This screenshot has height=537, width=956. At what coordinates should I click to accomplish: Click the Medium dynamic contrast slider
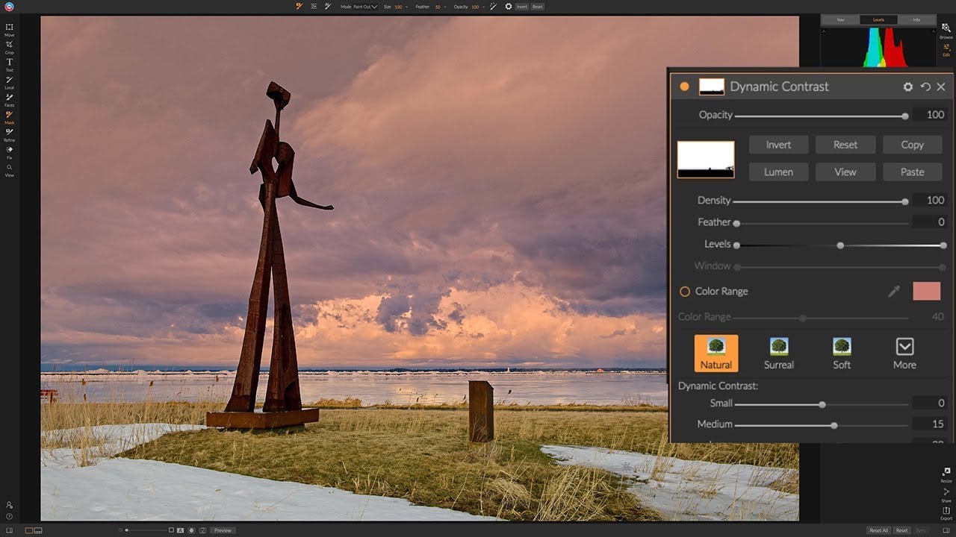click(x=822, y=425)
